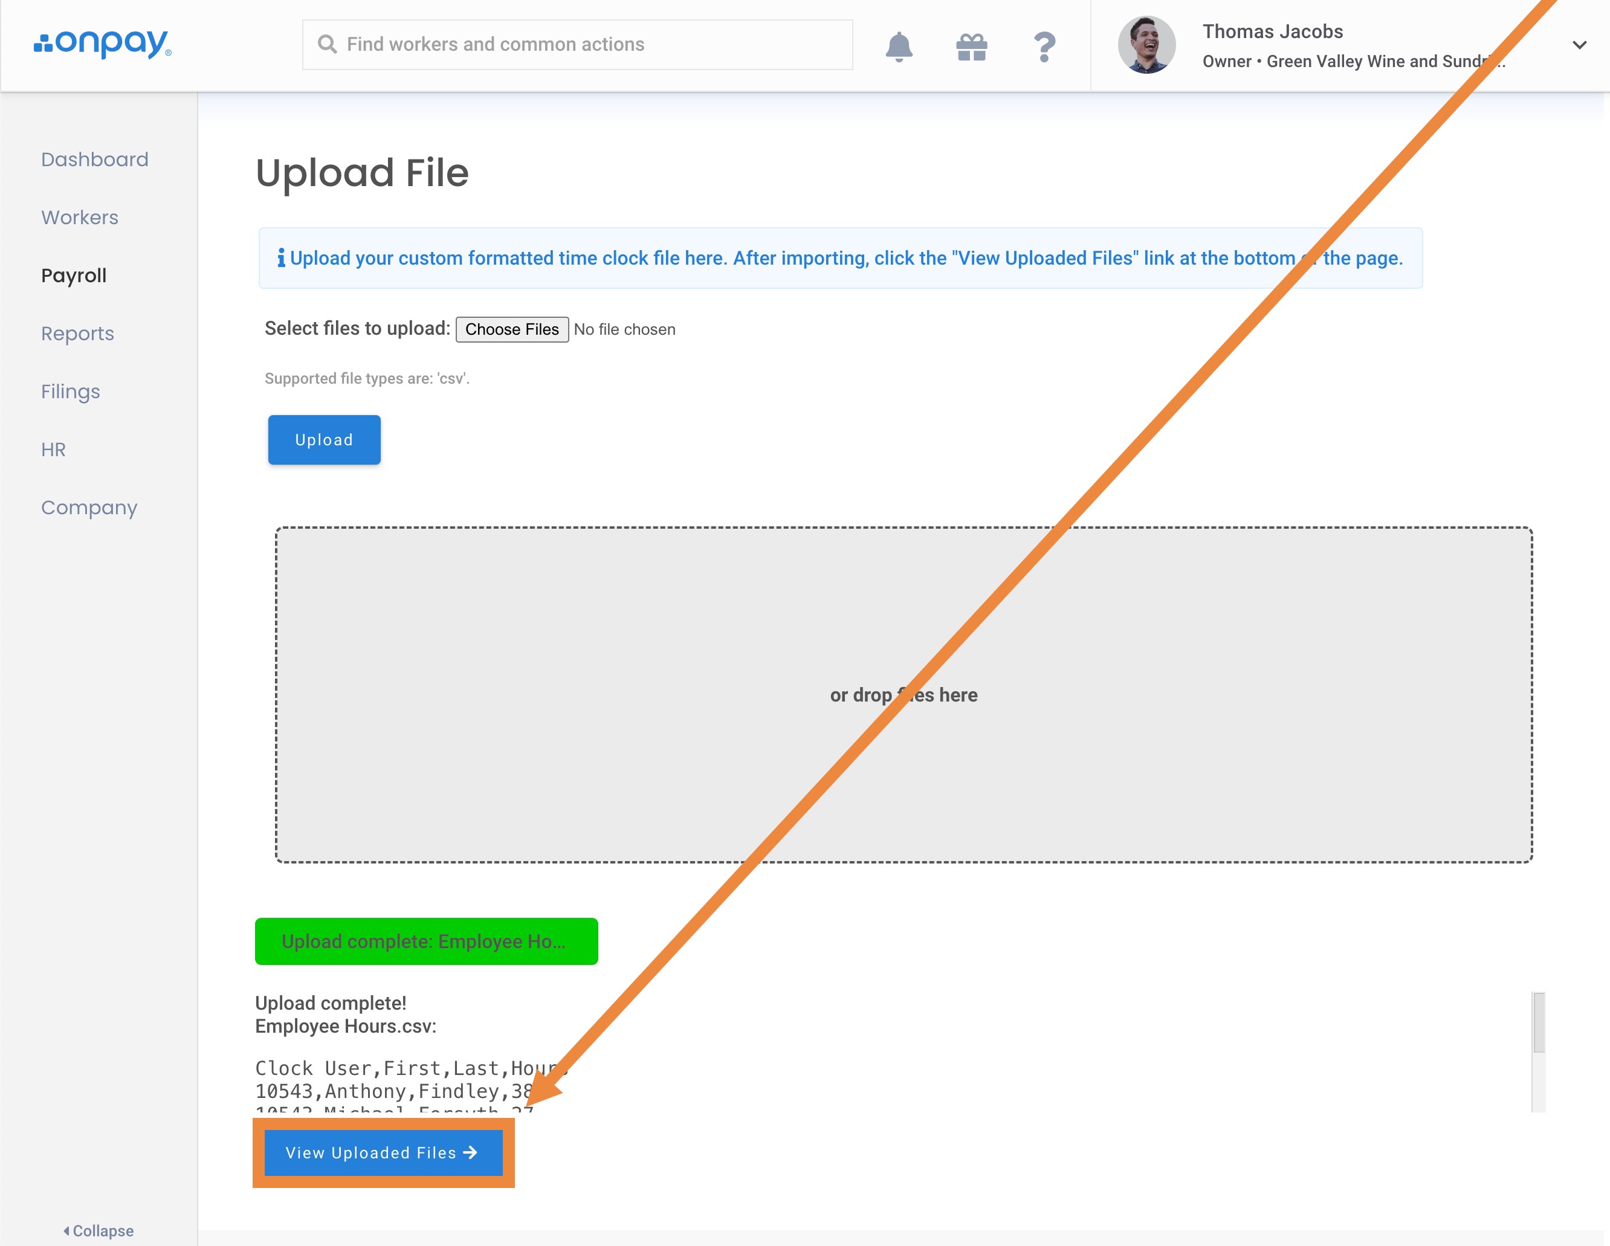Image resolution: width=1610 pixels, height=1246 pixels.
Task: Open the HR menu item
Action: [53, 450]
